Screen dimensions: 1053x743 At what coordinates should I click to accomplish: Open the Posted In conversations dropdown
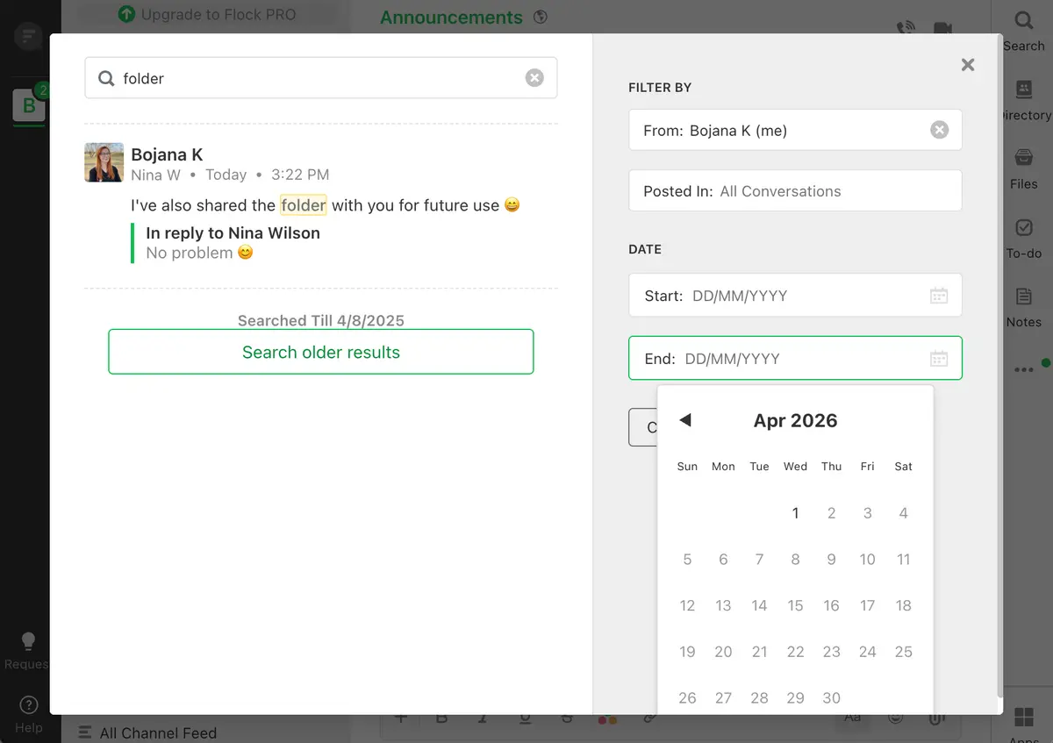point(795,190)
